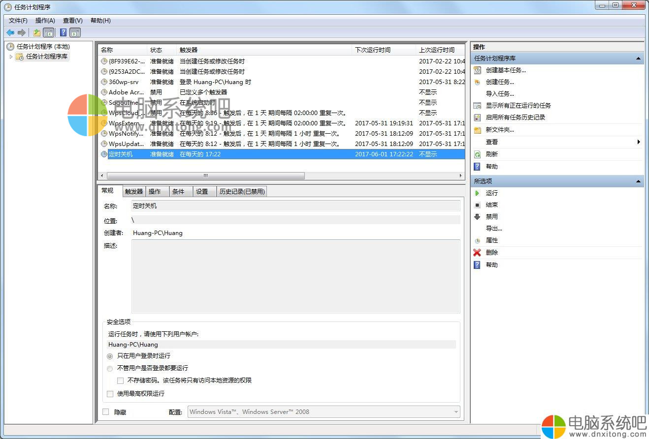Click the Help icon under 所选项

click(477, 265)
